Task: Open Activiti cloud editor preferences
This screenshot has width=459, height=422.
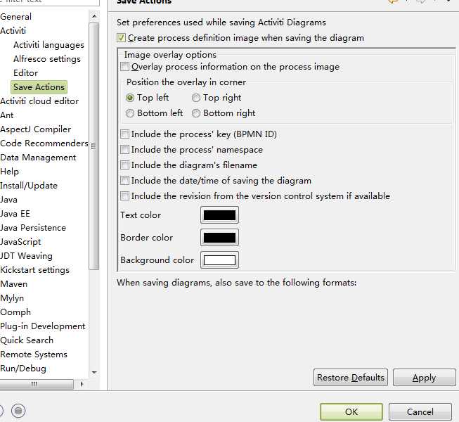Action: 39,101
